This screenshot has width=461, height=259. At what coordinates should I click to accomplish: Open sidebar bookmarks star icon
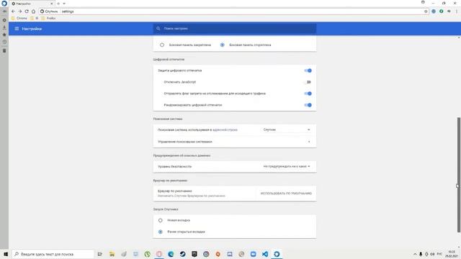click(4, 35)
